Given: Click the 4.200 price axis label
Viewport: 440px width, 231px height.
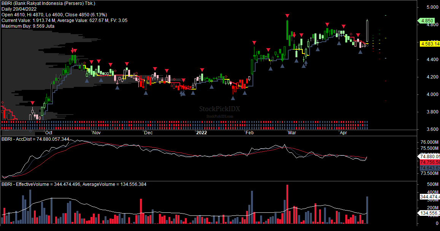Looking at the screenshot, I should point(432,77).
